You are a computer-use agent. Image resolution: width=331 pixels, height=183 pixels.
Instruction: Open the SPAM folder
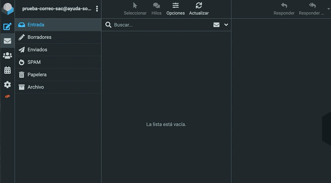pos(58,62)
